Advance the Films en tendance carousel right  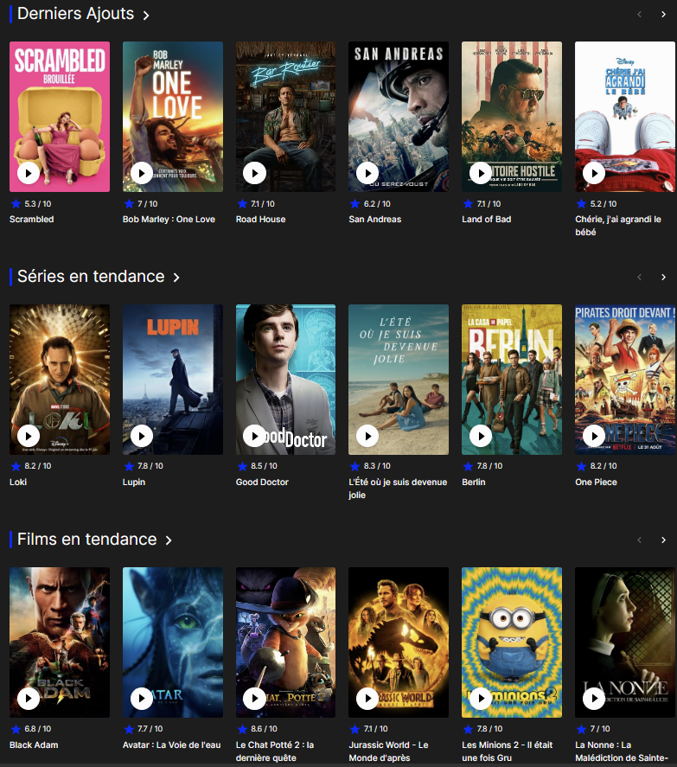click(x=663, y=540)
